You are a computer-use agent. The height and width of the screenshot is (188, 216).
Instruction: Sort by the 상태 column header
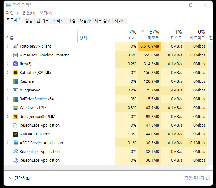96,35
